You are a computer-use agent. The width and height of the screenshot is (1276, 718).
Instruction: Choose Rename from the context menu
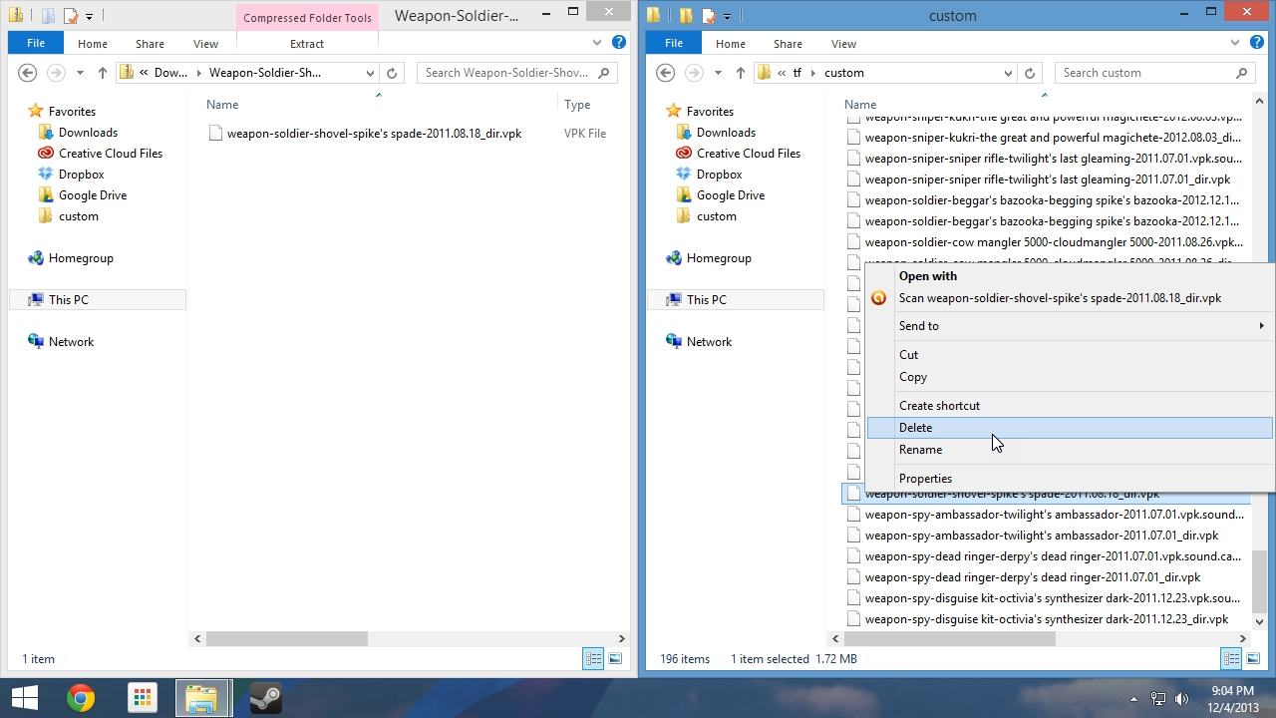pyautogui.click(x=1070, y=450)
